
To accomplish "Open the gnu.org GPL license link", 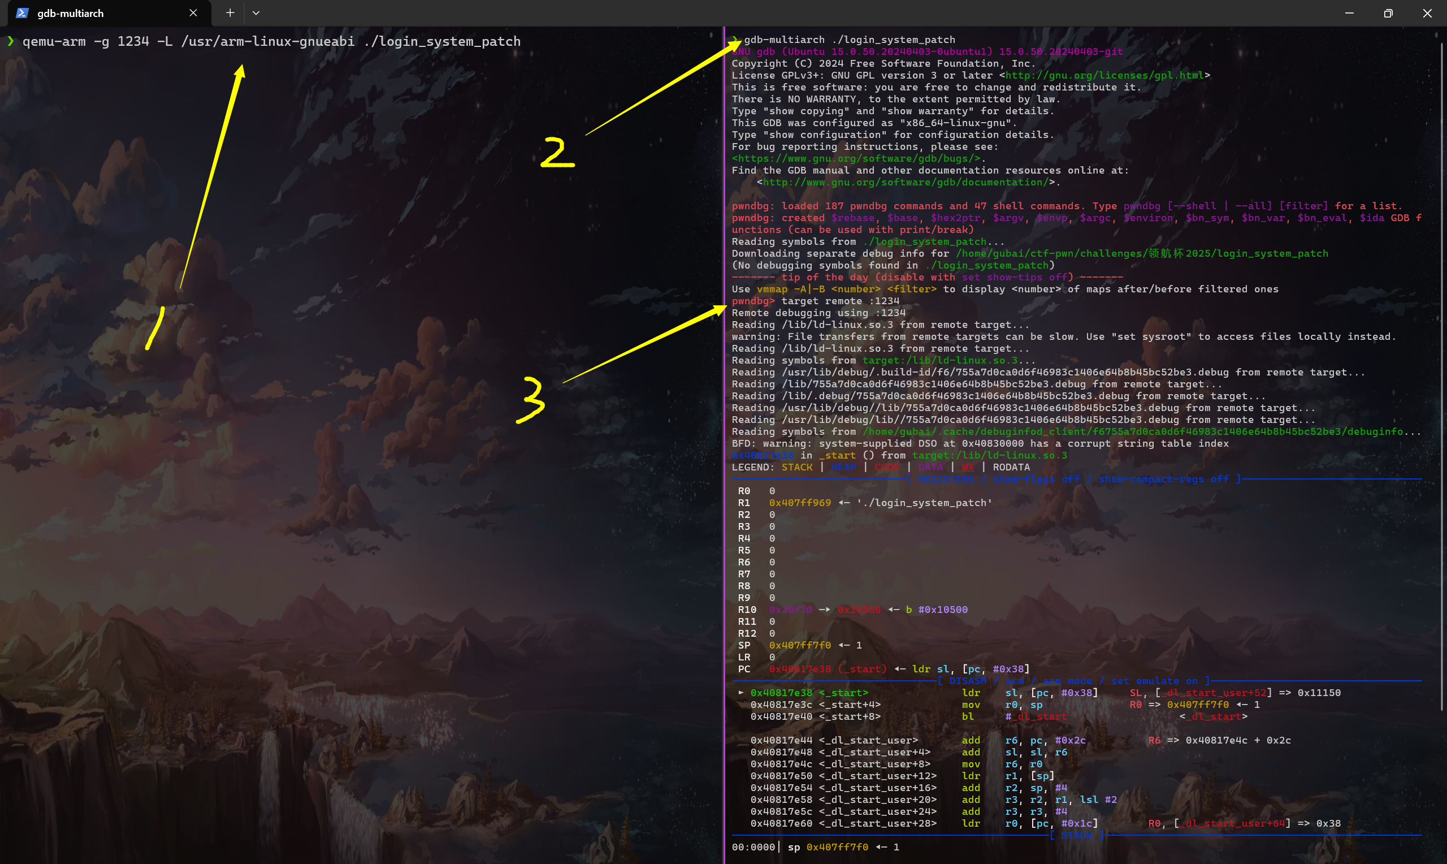I will pyautogui.click(x=1104, y=75).
